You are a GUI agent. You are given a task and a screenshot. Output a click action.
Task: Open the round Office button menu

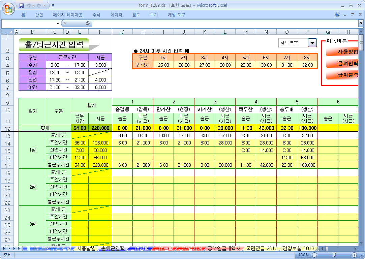point(8,8)
